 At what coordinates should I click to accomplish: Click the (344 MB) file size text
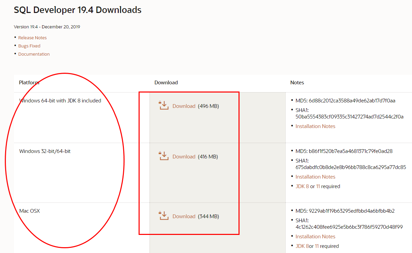coord(208,216)
